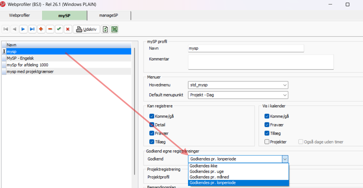Click the Kommentar text area
The height and width of the screenshot is (188, 363).
[261, 62]
